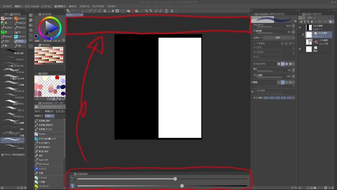337x190 pixels.
Task: Toggle visibility of メイン人形 layer
Action: coord(300,42)
